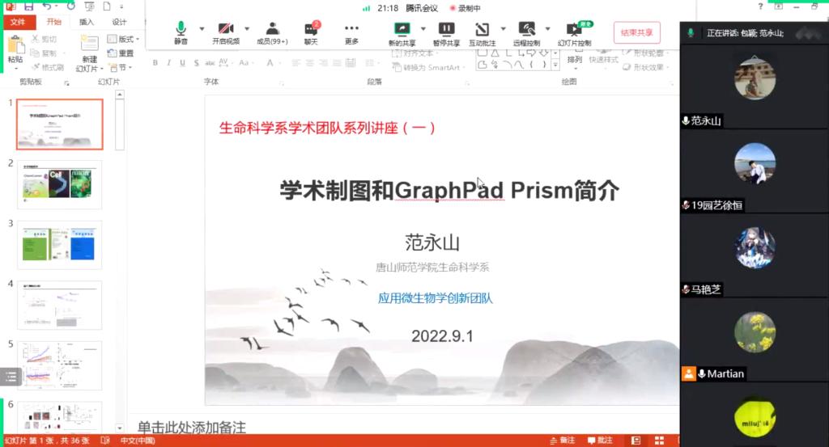Click the notes area 单击此处添加备注

(x=191, y=427)
